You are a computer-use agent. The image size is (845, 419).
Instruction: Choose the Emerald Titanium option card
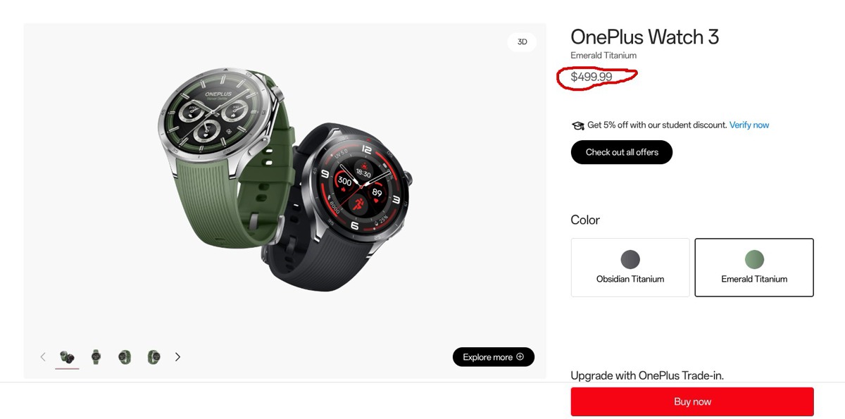click(x=754, y=268)
